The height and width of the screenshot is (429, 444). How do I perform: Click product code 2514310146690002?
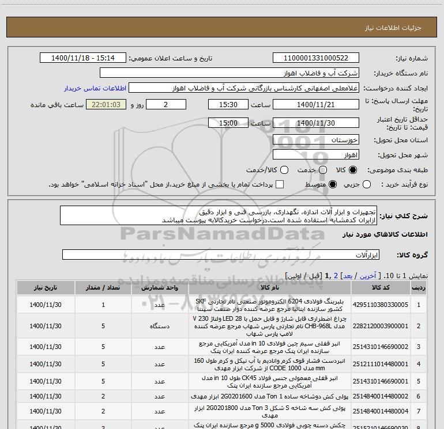tap(381, 347)
